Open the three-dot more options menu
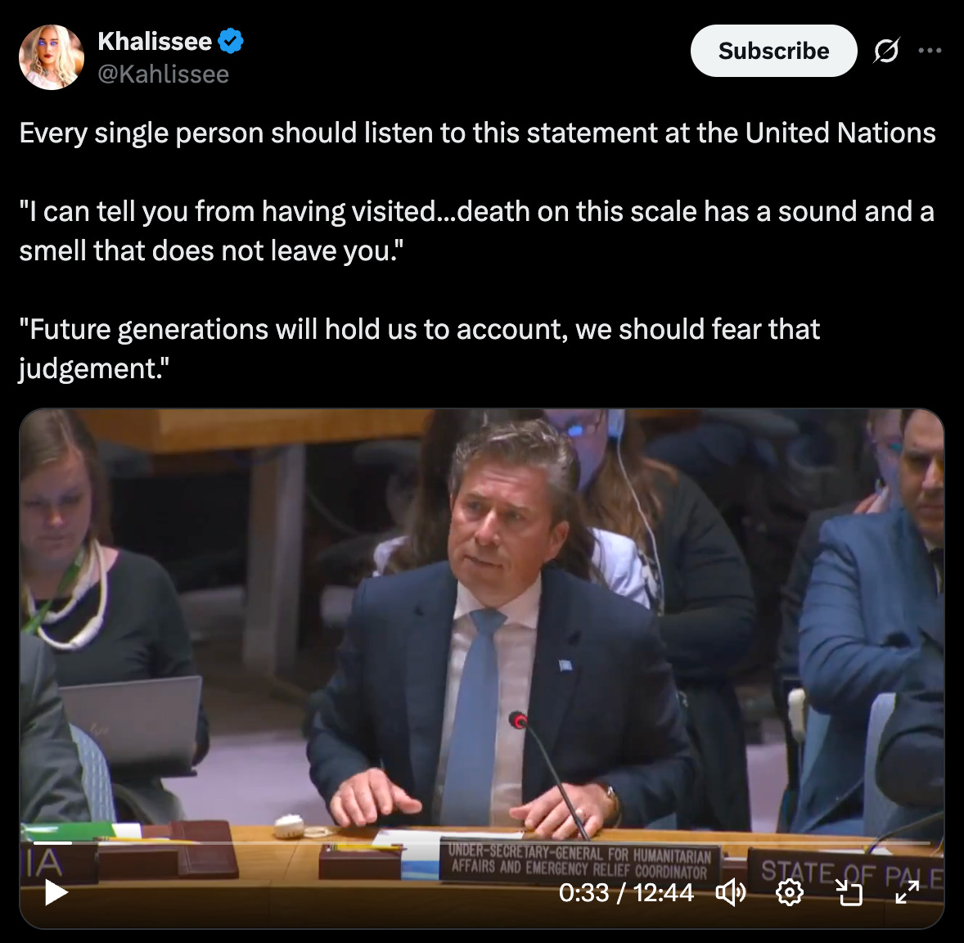This screenshot has width=964, height=943. (x=930, y=51)
